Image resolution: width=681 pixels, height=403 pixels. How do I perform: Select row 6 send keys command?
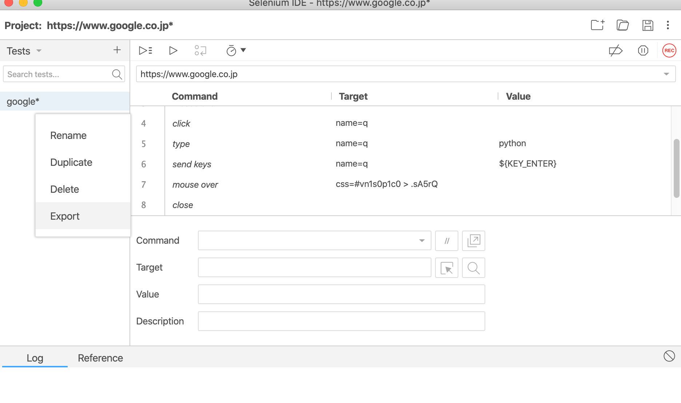[401, 164]
